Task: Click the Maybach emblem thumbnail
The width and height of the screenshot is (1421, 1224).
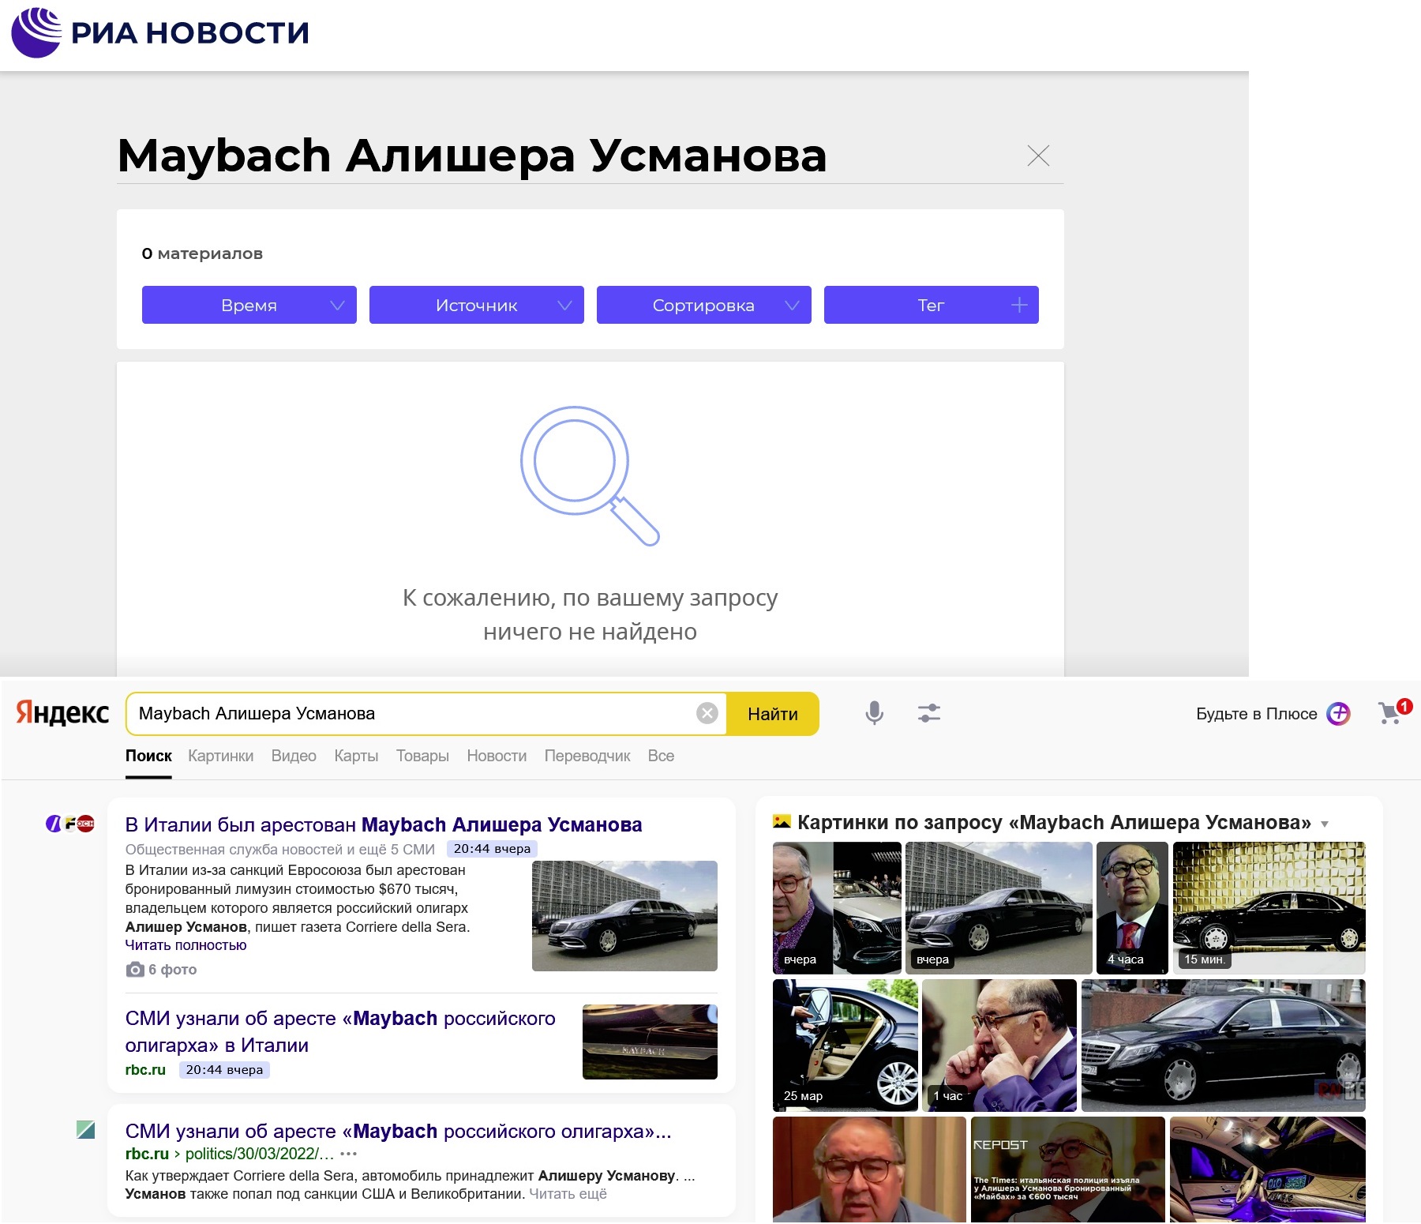Action: [x=650, y=1042]
